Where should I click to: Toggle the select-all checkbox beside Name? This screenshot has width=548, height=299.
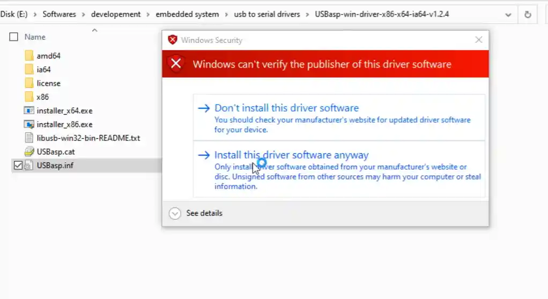[x=13, y=36]
